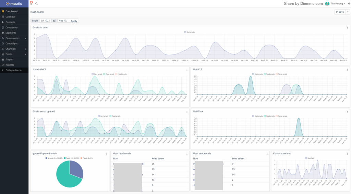351x194 pixels.
Task: Click the To date field showing Aug 10
Action: pyautogui.click(x=63, y=21)
